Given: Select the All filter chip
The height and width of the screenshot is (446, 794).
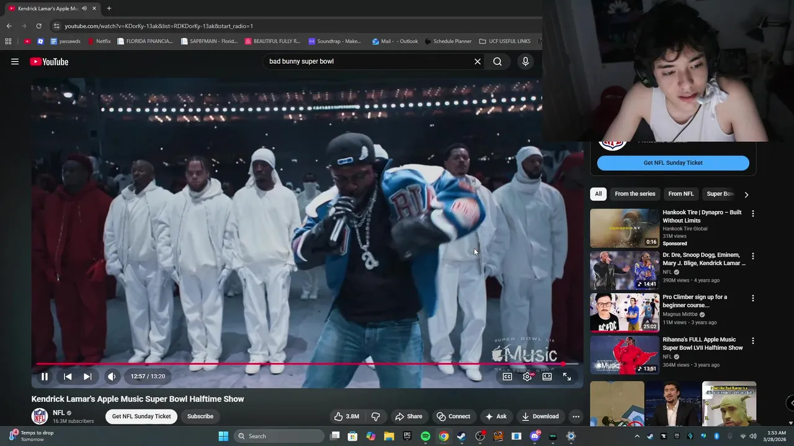Looking at the screenshot, I should point(598,194).
